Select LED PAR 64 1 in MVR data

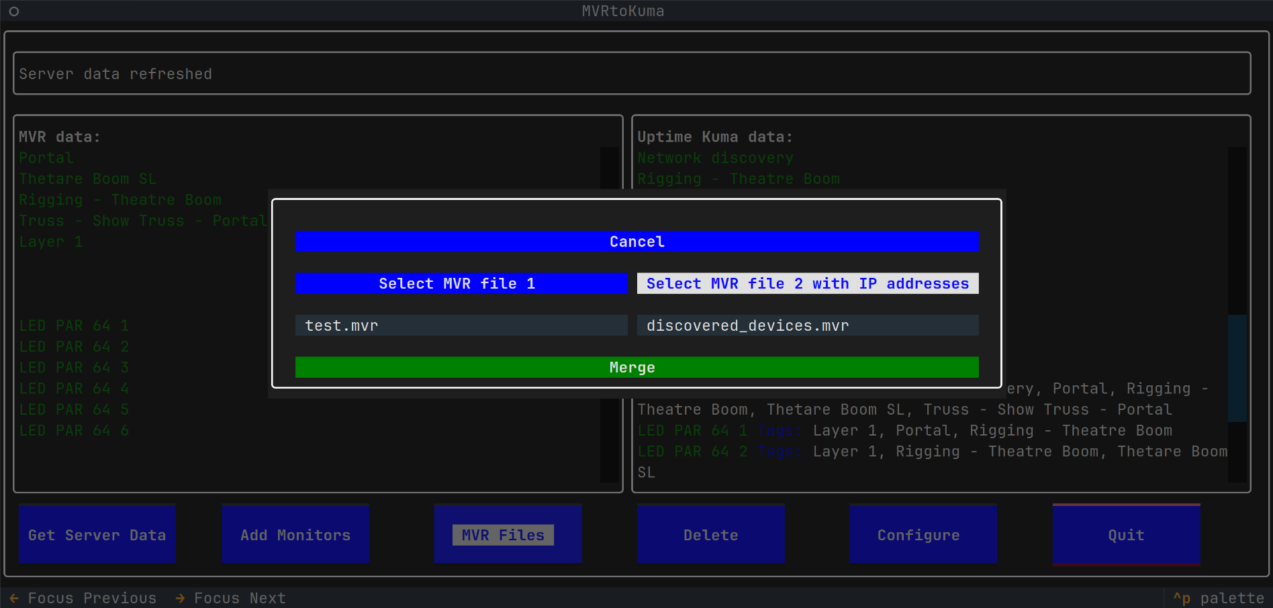pos(74,325)
